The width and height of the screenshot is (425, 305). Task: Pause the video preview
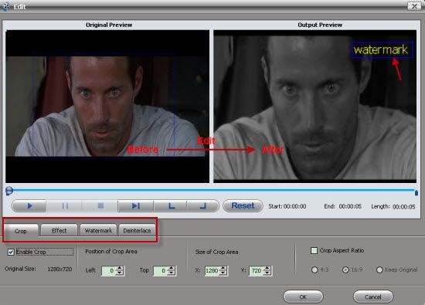point(64,206)
